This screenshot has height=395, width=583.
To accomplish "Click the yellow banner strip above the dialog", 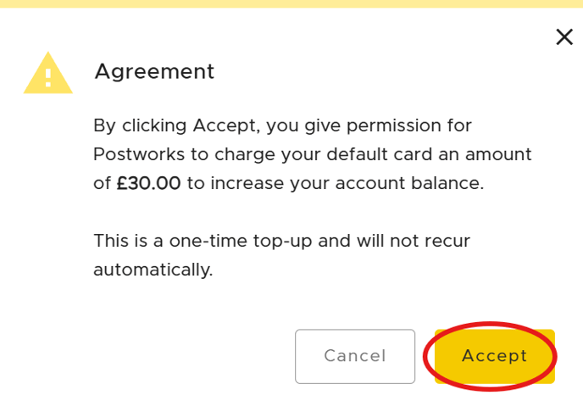I will (291, 3).
